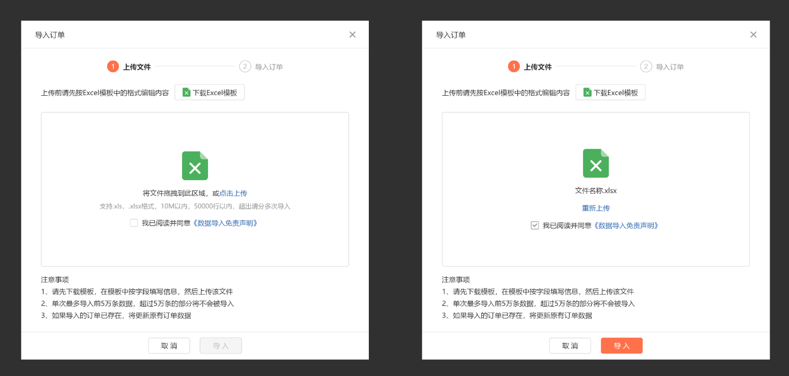This screenshot has height=376, width=789.
Task: Click the greyed-out 导入 button in the left dialog
Action: tap(221, 345)
